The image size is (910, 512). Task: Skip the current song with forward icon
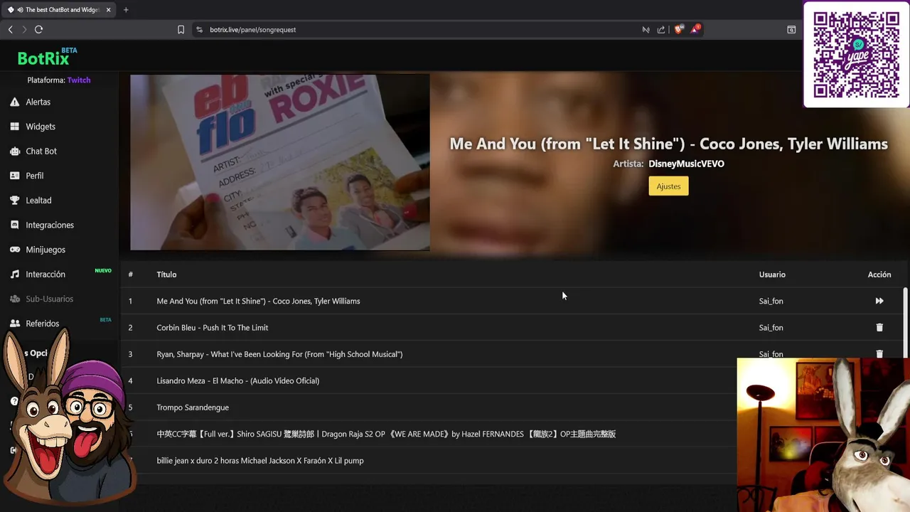click(879, 301)
